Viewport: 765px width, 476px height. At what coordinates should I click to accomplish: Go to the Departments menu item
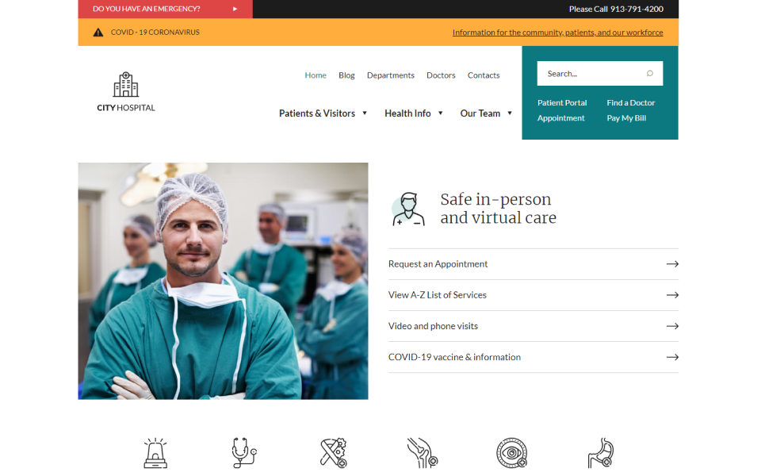pos(390,75)
